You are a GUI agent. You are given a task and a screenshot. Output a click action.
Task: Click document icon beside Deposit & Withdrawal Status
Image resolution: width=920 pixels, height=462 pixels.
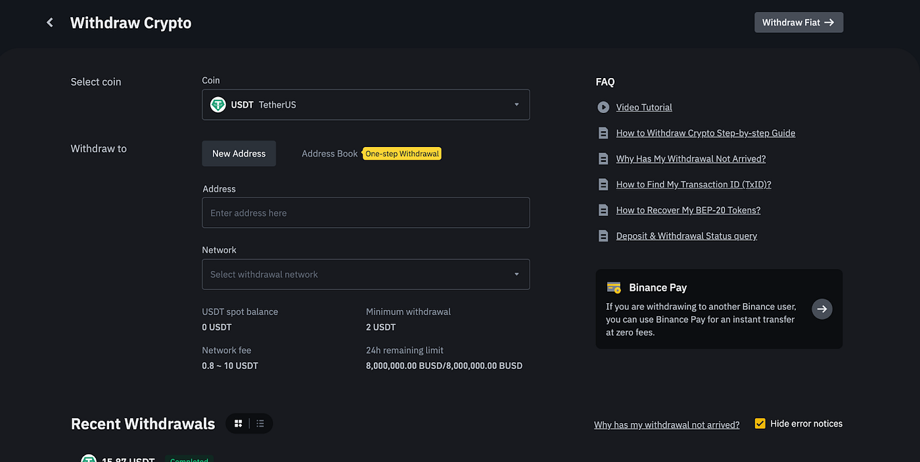603,236
